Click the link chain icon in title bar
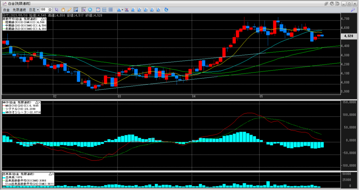 (326, 3)
